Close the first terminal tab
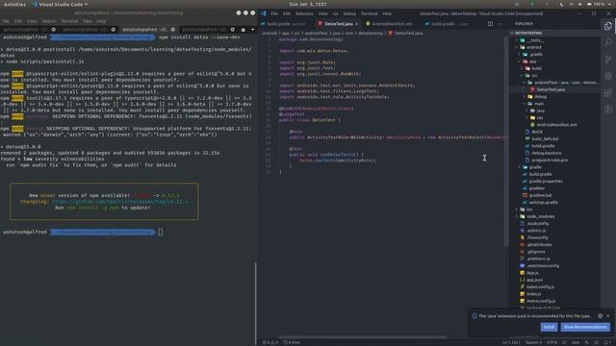The width and height of the screenshot is (616, 346). [x=54, y=30]
